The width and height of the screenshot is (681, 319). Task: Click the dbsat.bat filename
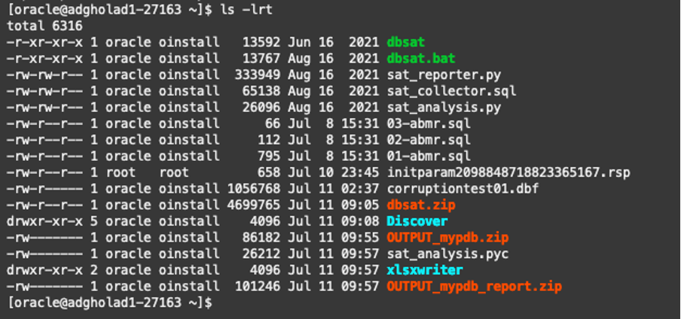point(420,58)
